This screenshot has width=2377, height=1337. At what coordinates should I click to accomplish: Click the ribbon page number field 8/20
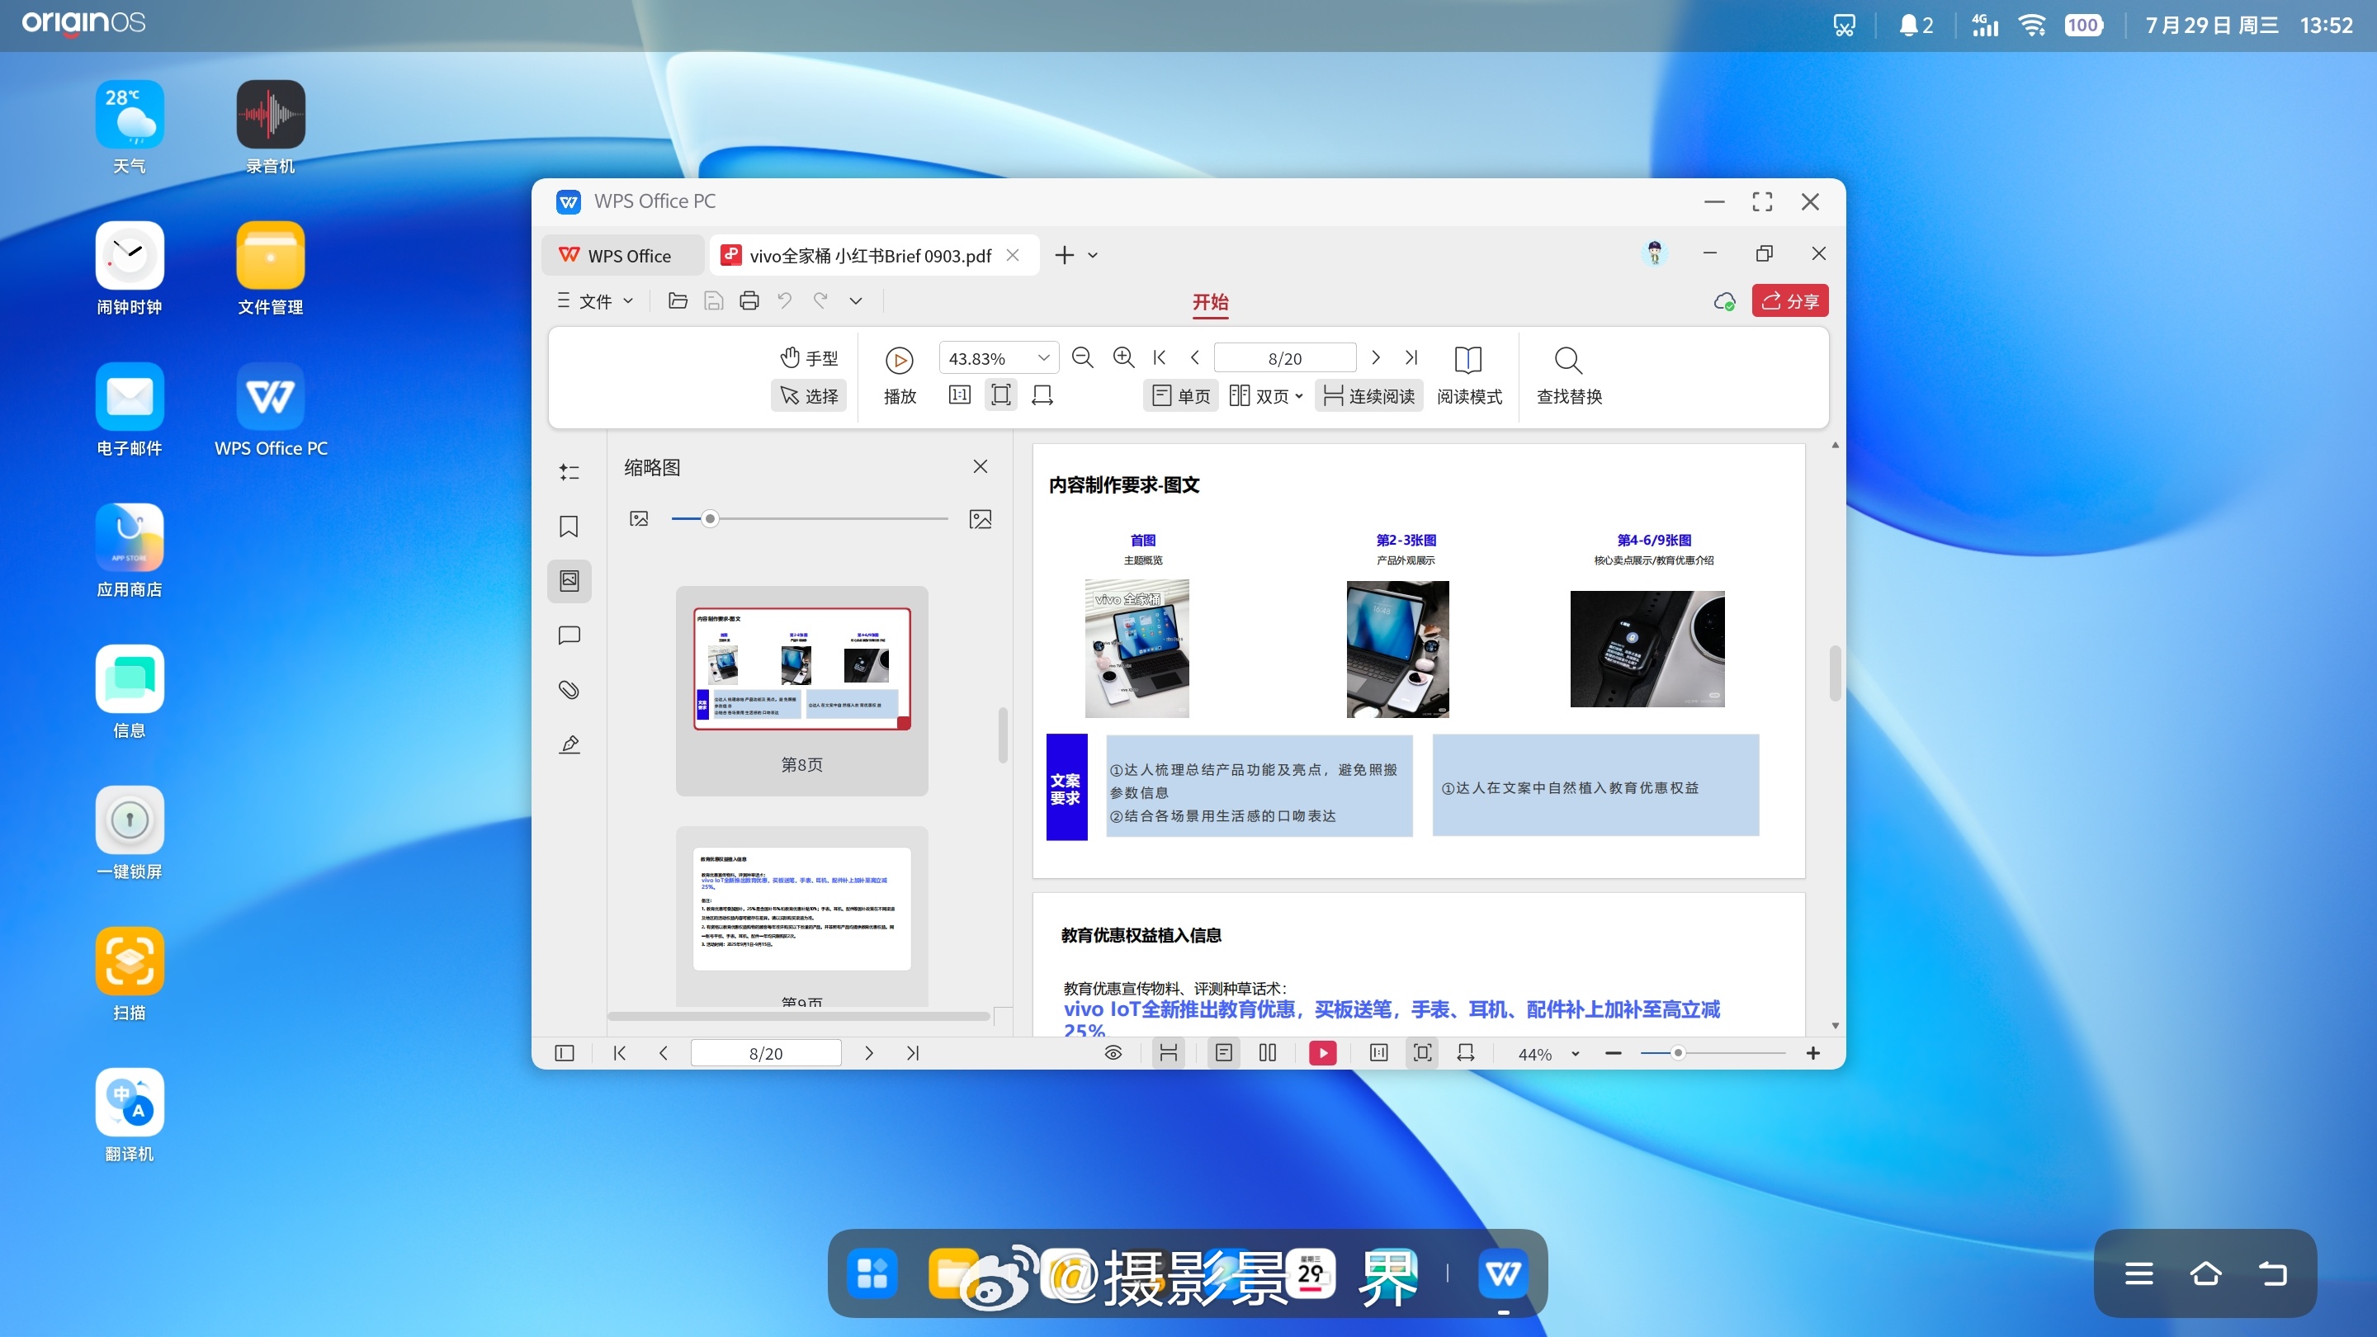[1284, 358]
